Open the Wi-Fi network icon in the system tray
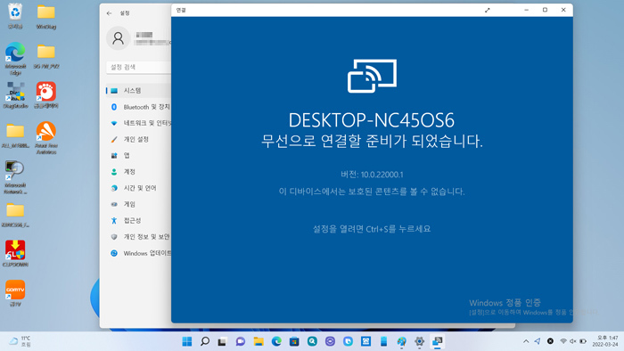The width and height of the screenshot is (624, 351). (563, 341)
